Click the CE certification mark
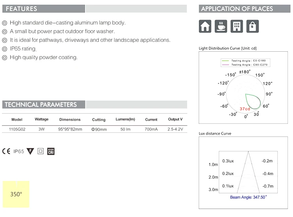 6,151
